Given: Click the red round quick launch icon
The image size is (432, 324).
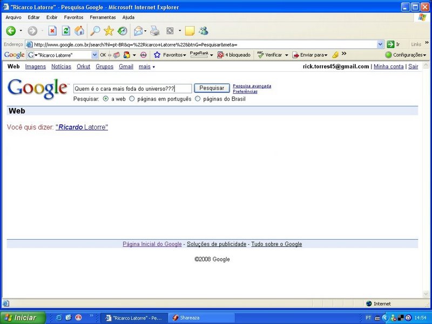Looking at the screenshot, I should click(78, 318).
